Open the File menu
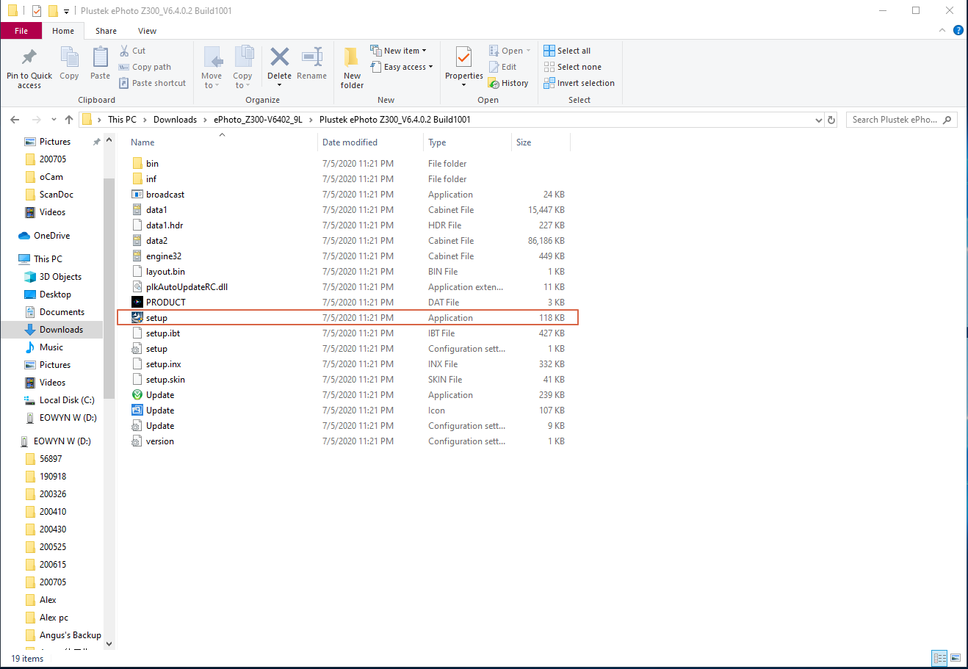Screen dimensions: 968x669 pos(21,31)
